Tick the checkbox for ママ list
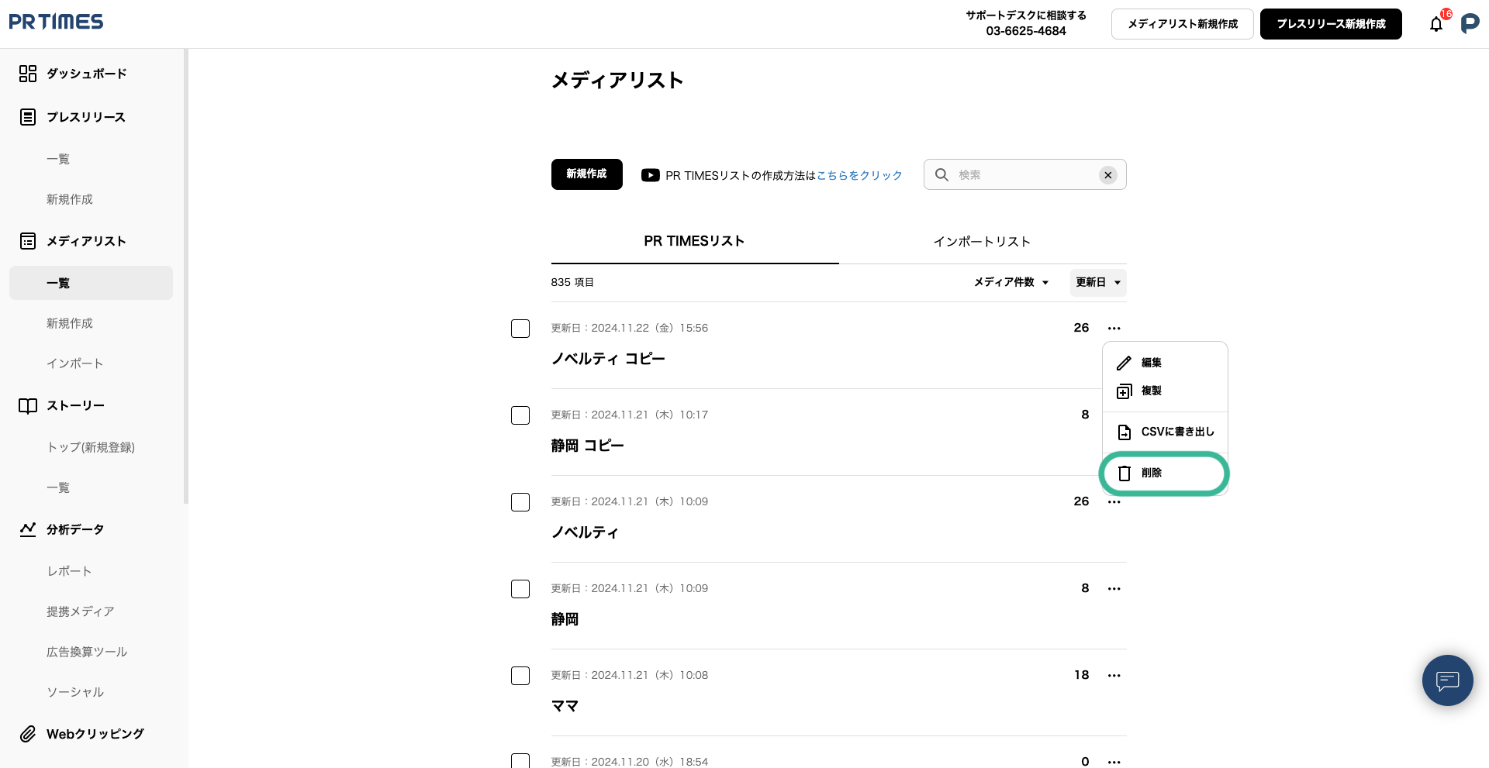1489x768 pixels. pyautogui.click(x=520, y=676)
